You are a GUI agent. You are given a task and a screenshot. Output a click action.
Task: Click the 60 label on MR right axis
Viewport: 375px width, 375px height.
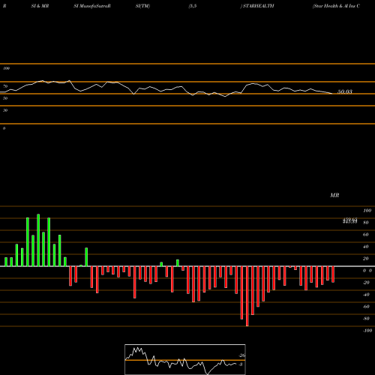click(x=365, y=235)
